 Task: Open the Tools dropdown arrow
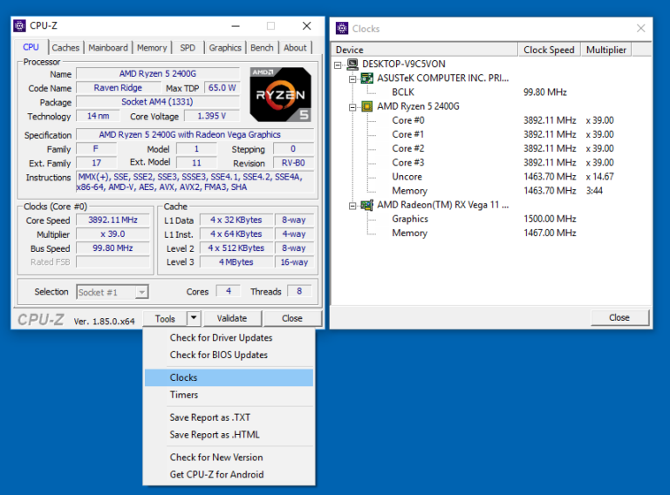point(194,318)
